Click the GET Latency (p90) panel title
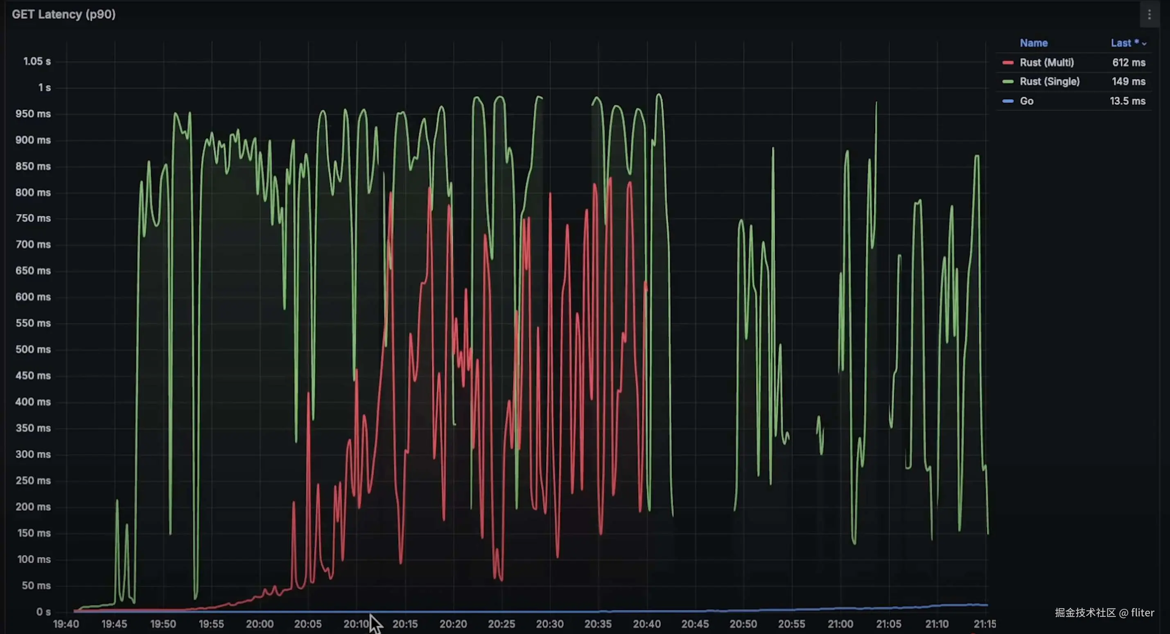Image resolution: width=1170 pixels, height=634 pixels. 63,15
